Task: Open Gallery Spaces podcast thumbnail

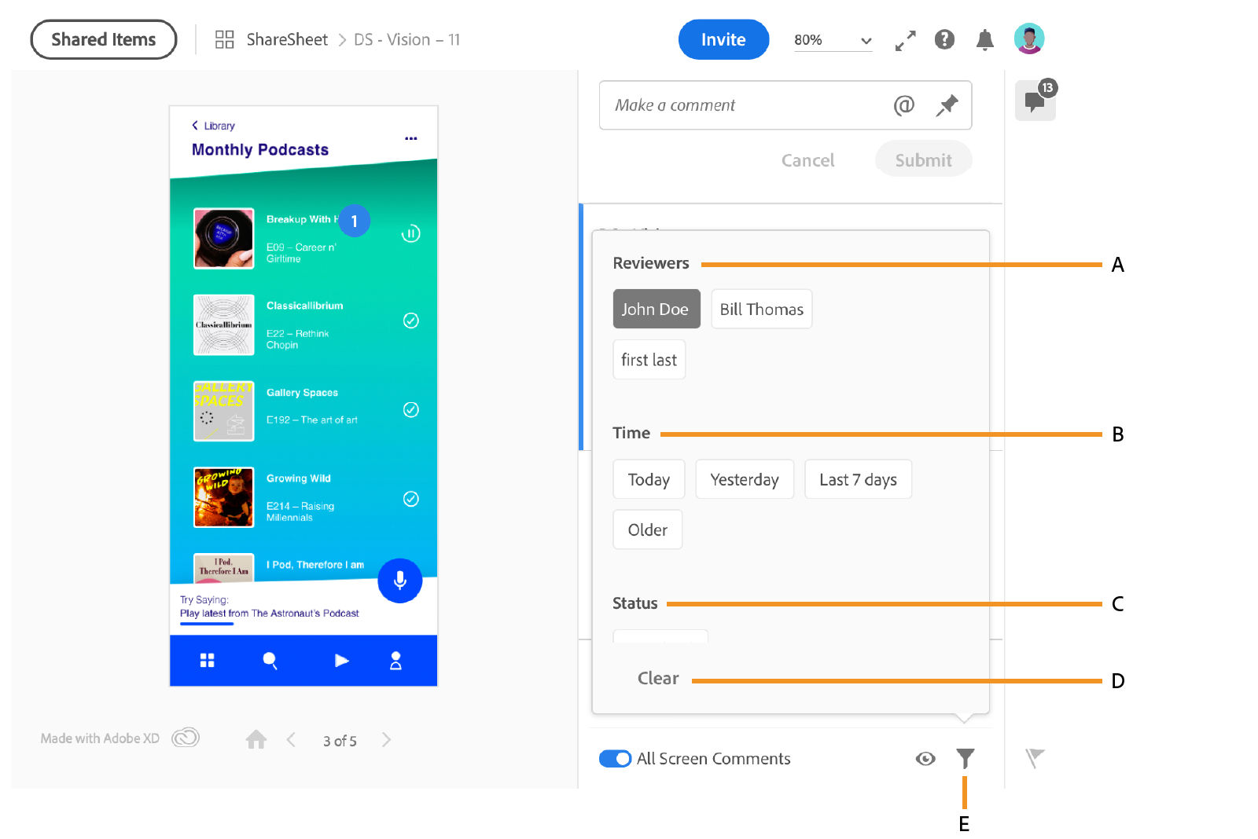Action: tap(224, 411)
